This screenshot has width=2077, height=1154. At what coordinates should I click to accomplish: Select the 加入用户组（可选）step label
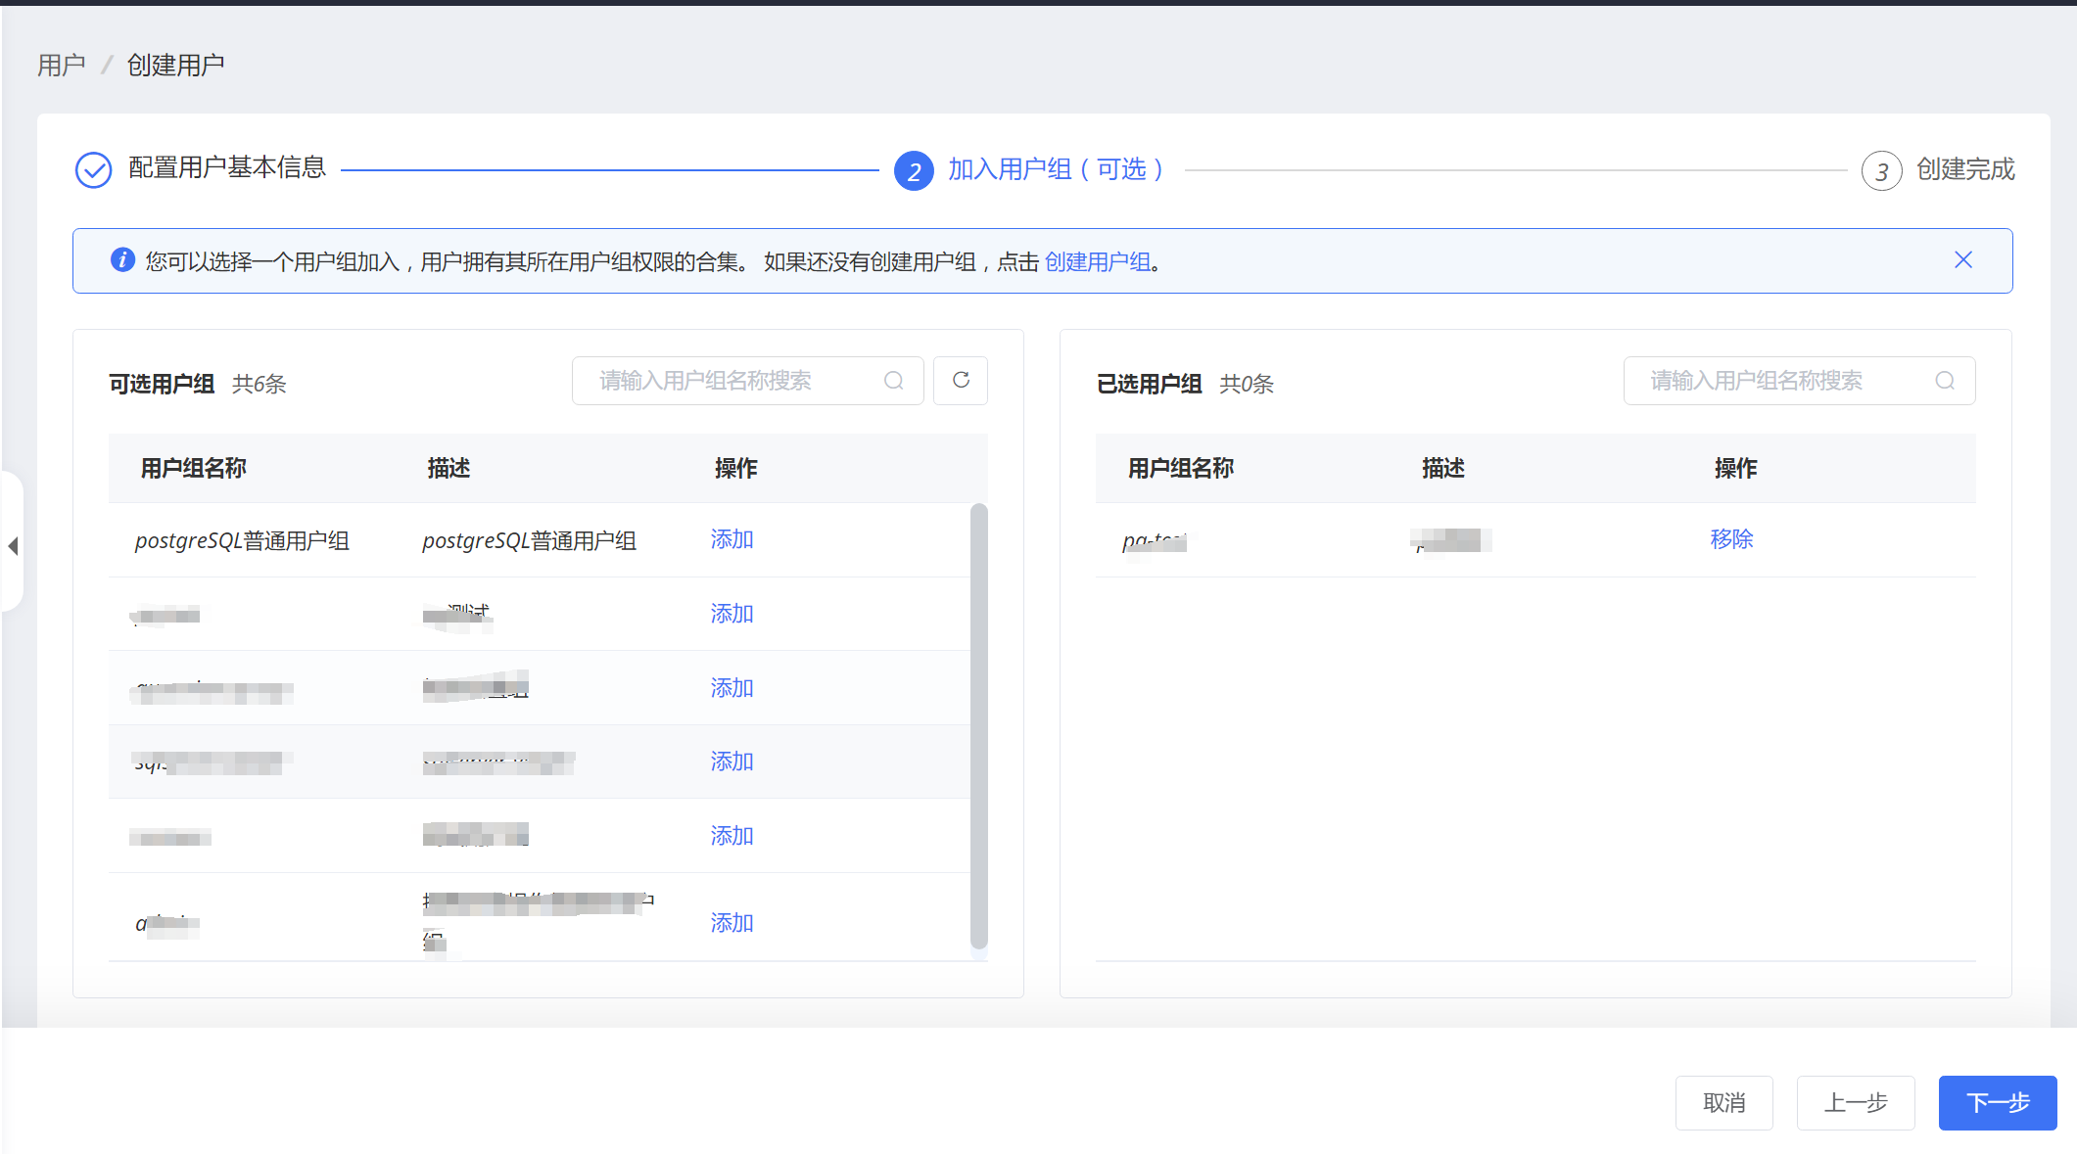click(x=1057, y=170)
